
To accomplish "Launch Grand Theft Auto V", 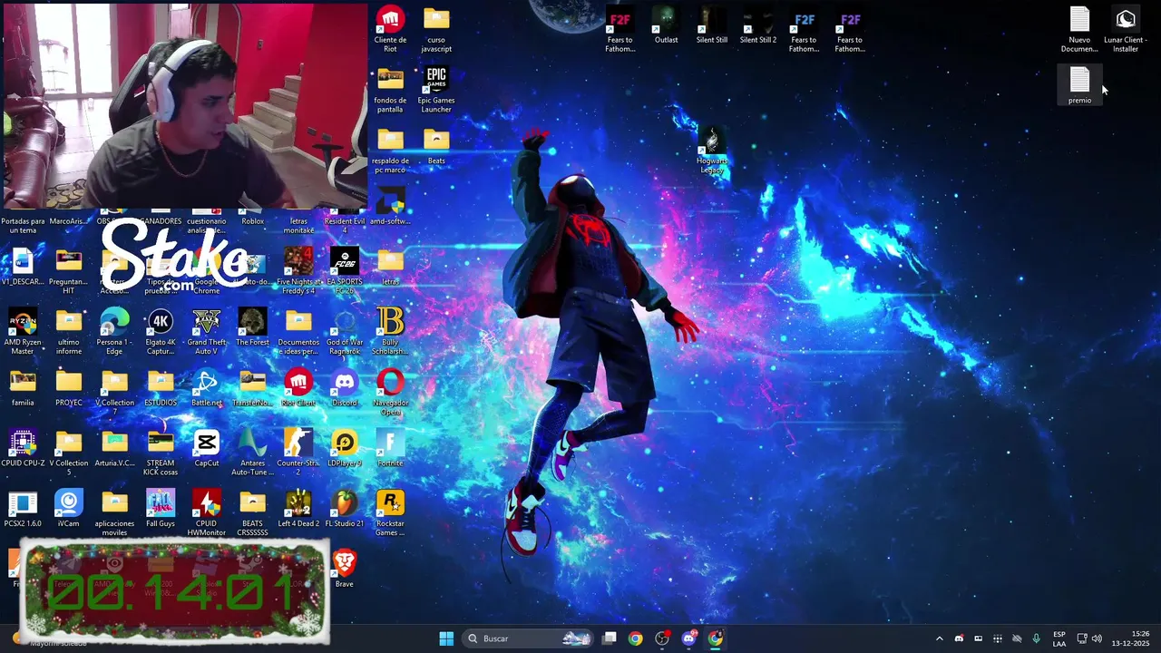I will point(207,332).
